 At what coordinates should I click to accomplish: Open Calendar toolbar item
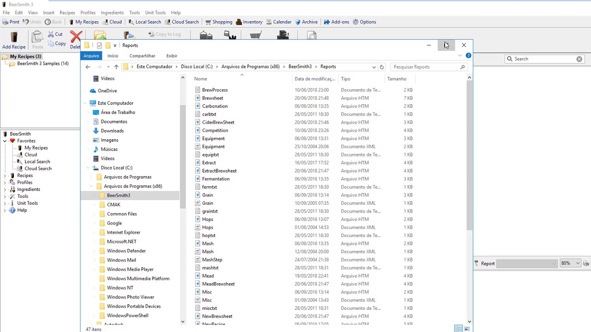coord(278,22)
